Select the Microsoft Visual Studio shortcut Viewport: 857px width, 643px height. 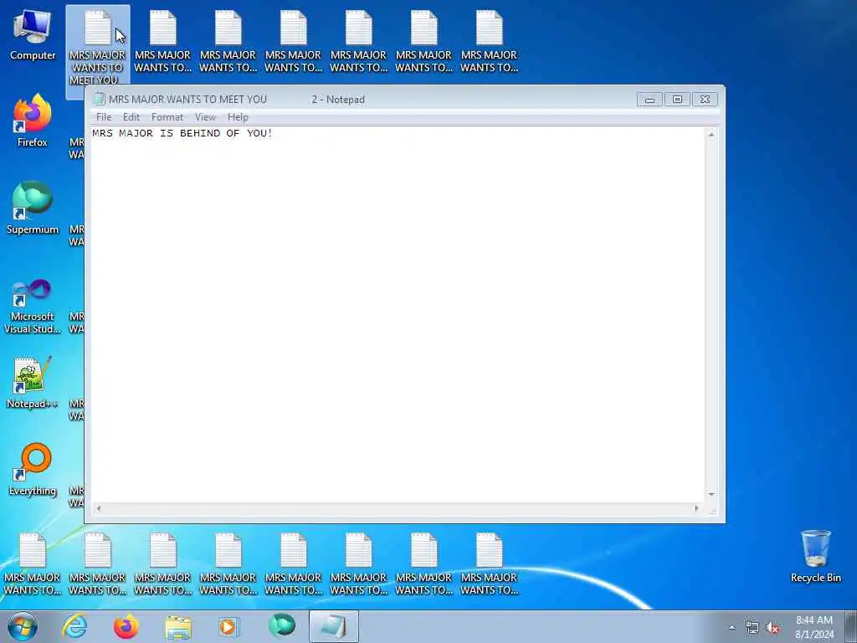33,306
